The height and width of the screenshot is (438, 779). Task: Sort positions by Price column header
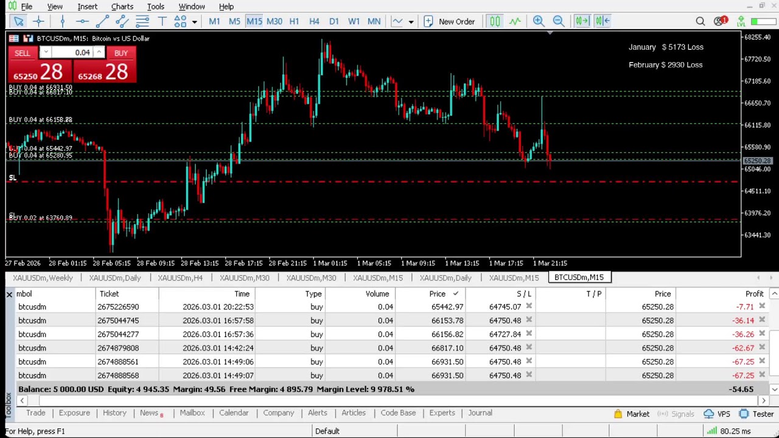click(438, 294)
